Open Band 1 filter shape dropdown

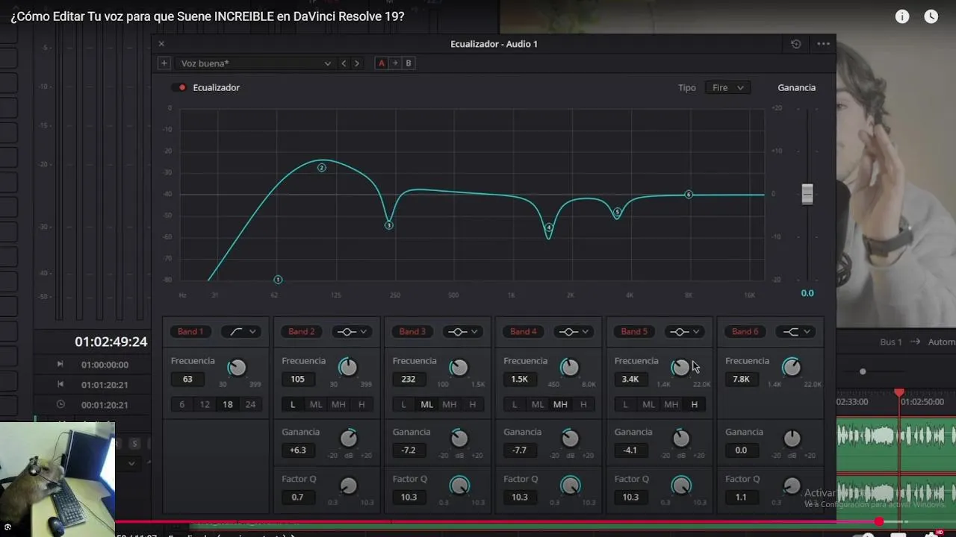pyautogui.click(x=240, y=331)
